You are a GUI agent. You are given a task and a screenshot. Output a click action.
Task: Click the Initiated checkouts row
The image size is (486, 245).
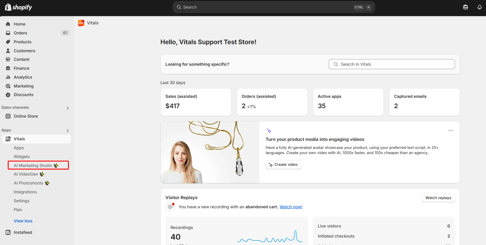point(384,236)
